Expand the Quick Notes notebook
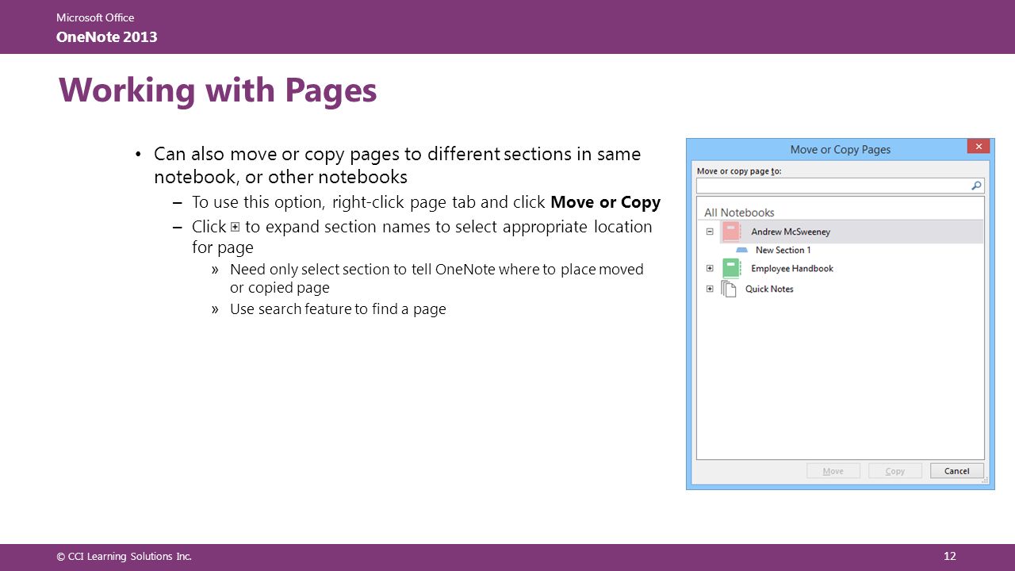 710,289
